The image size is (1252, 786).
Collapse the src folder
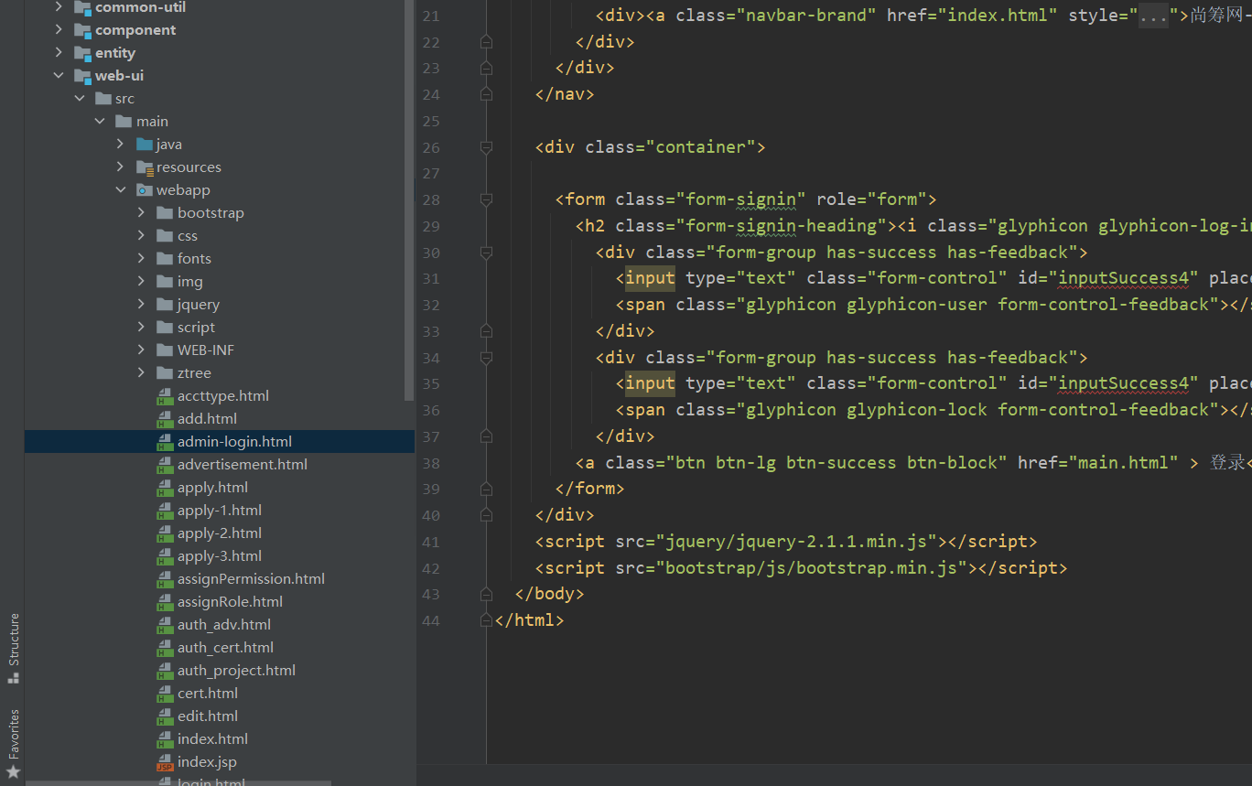(x=79, y=99)
